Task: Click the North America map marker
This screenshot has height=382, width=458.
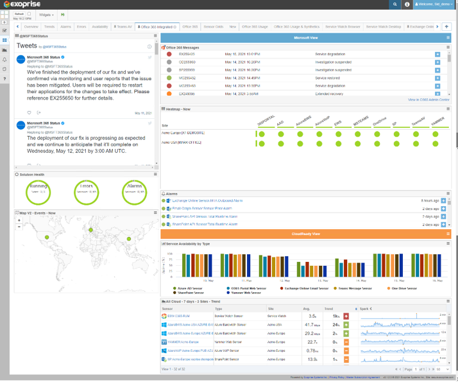Action: [x=47, y=238]
